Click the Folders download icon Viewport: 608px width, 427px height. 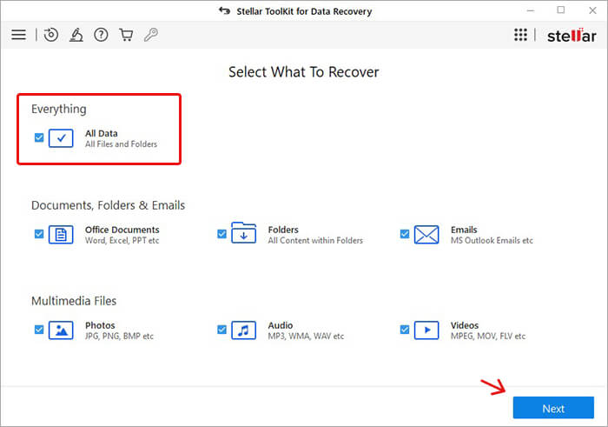243,233
